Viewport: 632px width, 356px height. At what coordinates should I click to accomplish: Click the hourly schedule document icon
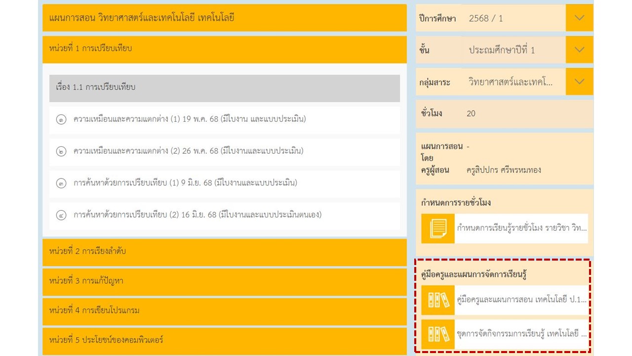click(438, 228)
